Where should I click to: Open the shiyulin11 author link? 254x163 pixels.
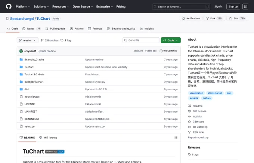click(30, 51)
